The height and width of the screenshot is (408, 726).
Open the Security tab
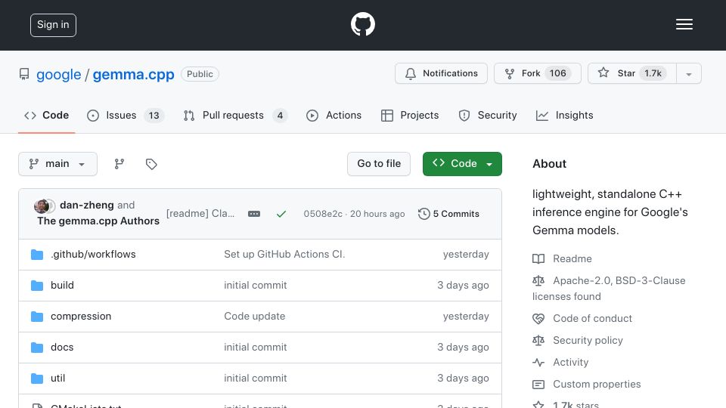point(488,115)
